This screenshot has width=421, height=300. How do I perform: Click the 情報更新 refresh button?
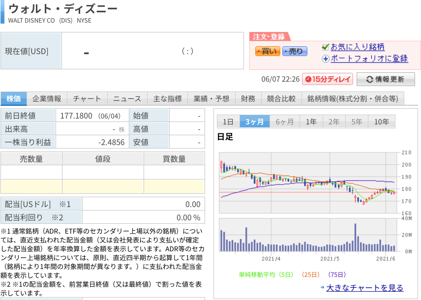click(386, 79)
